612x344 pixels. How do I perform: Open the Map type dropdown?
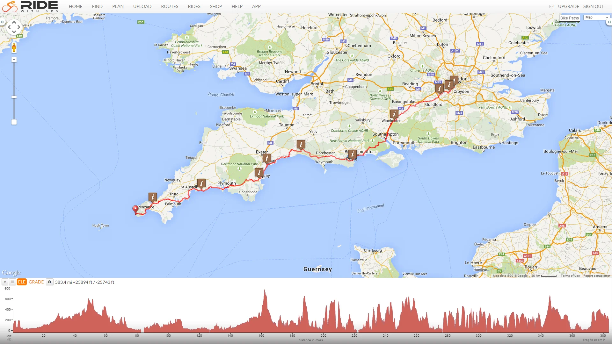point(596,18)
